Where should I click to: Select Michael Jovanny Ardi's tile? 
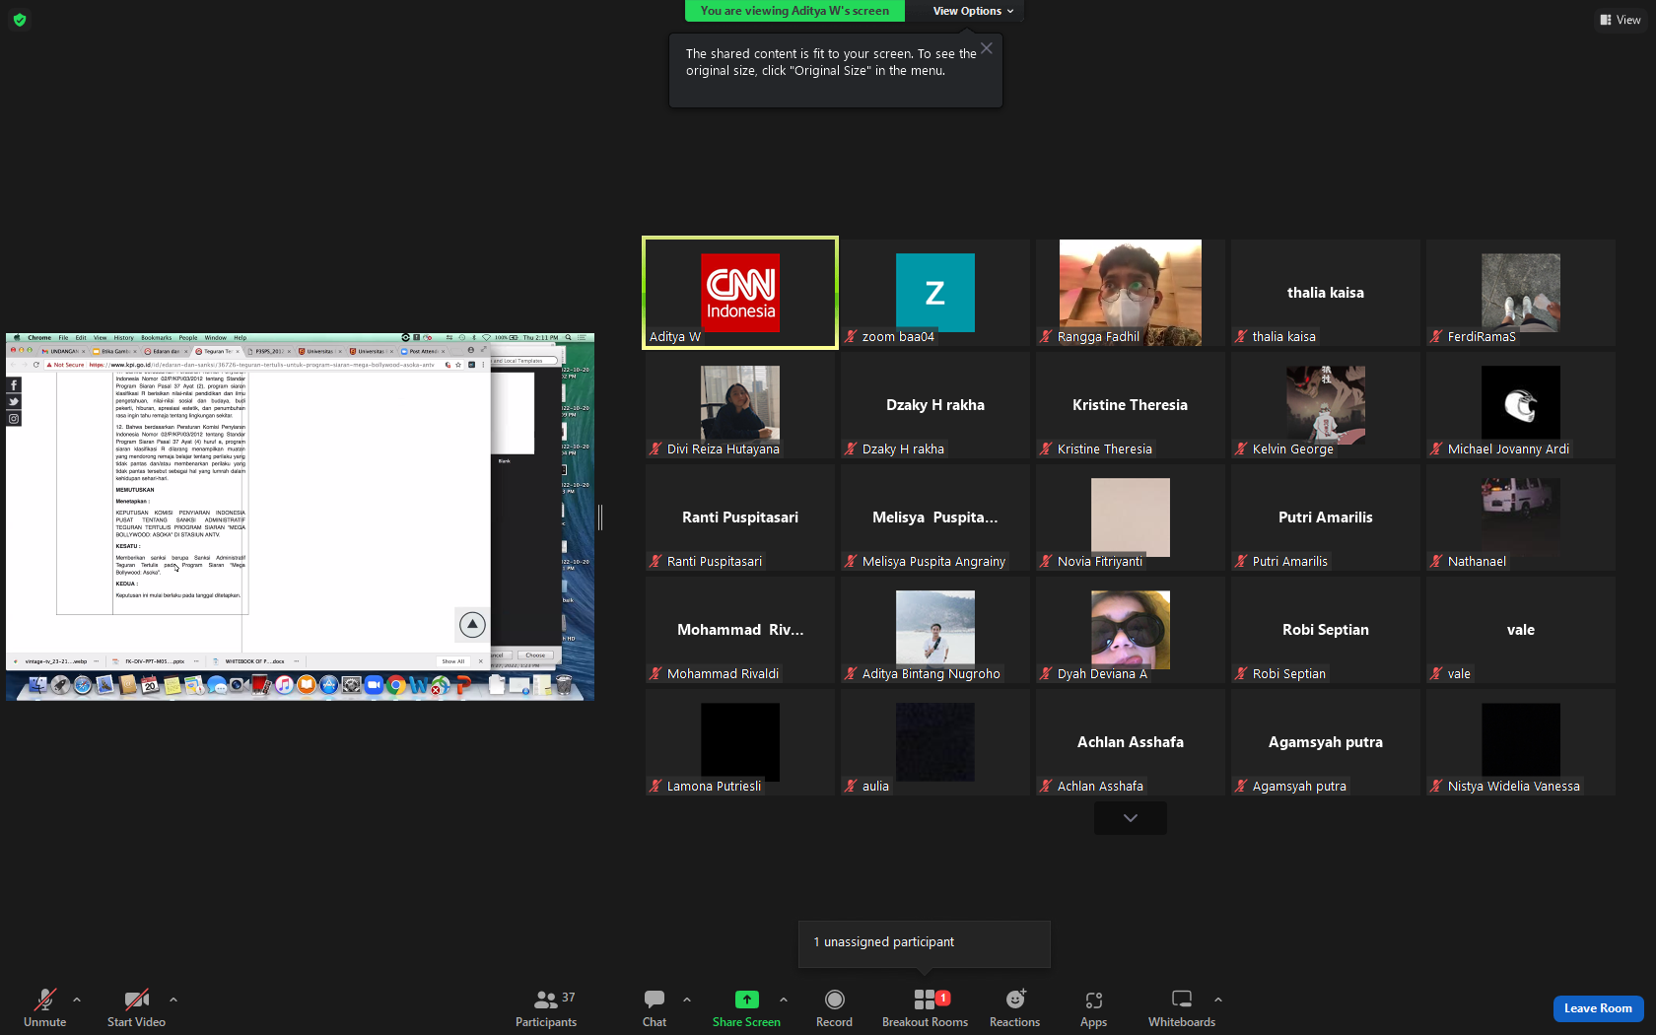point(1521,405)
